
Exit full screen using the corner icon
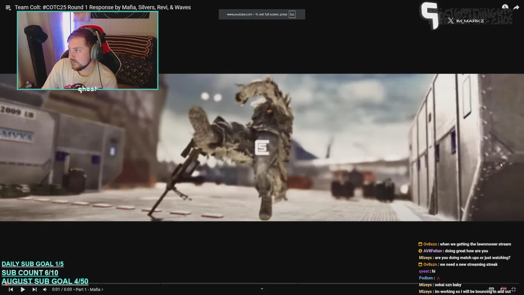coord(514,289)
